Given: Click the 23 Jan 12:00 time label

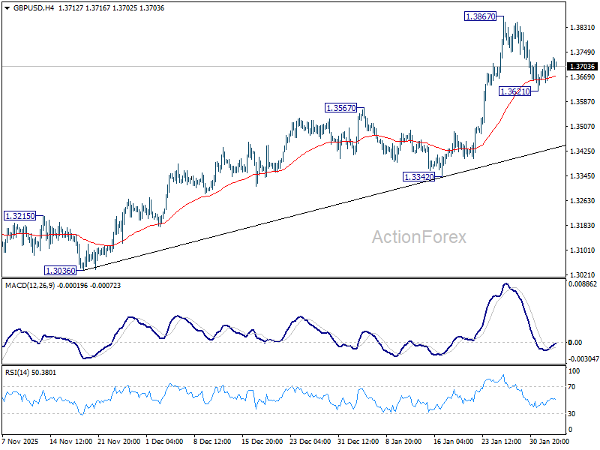Looking at the screenshot, I should 502,441.
